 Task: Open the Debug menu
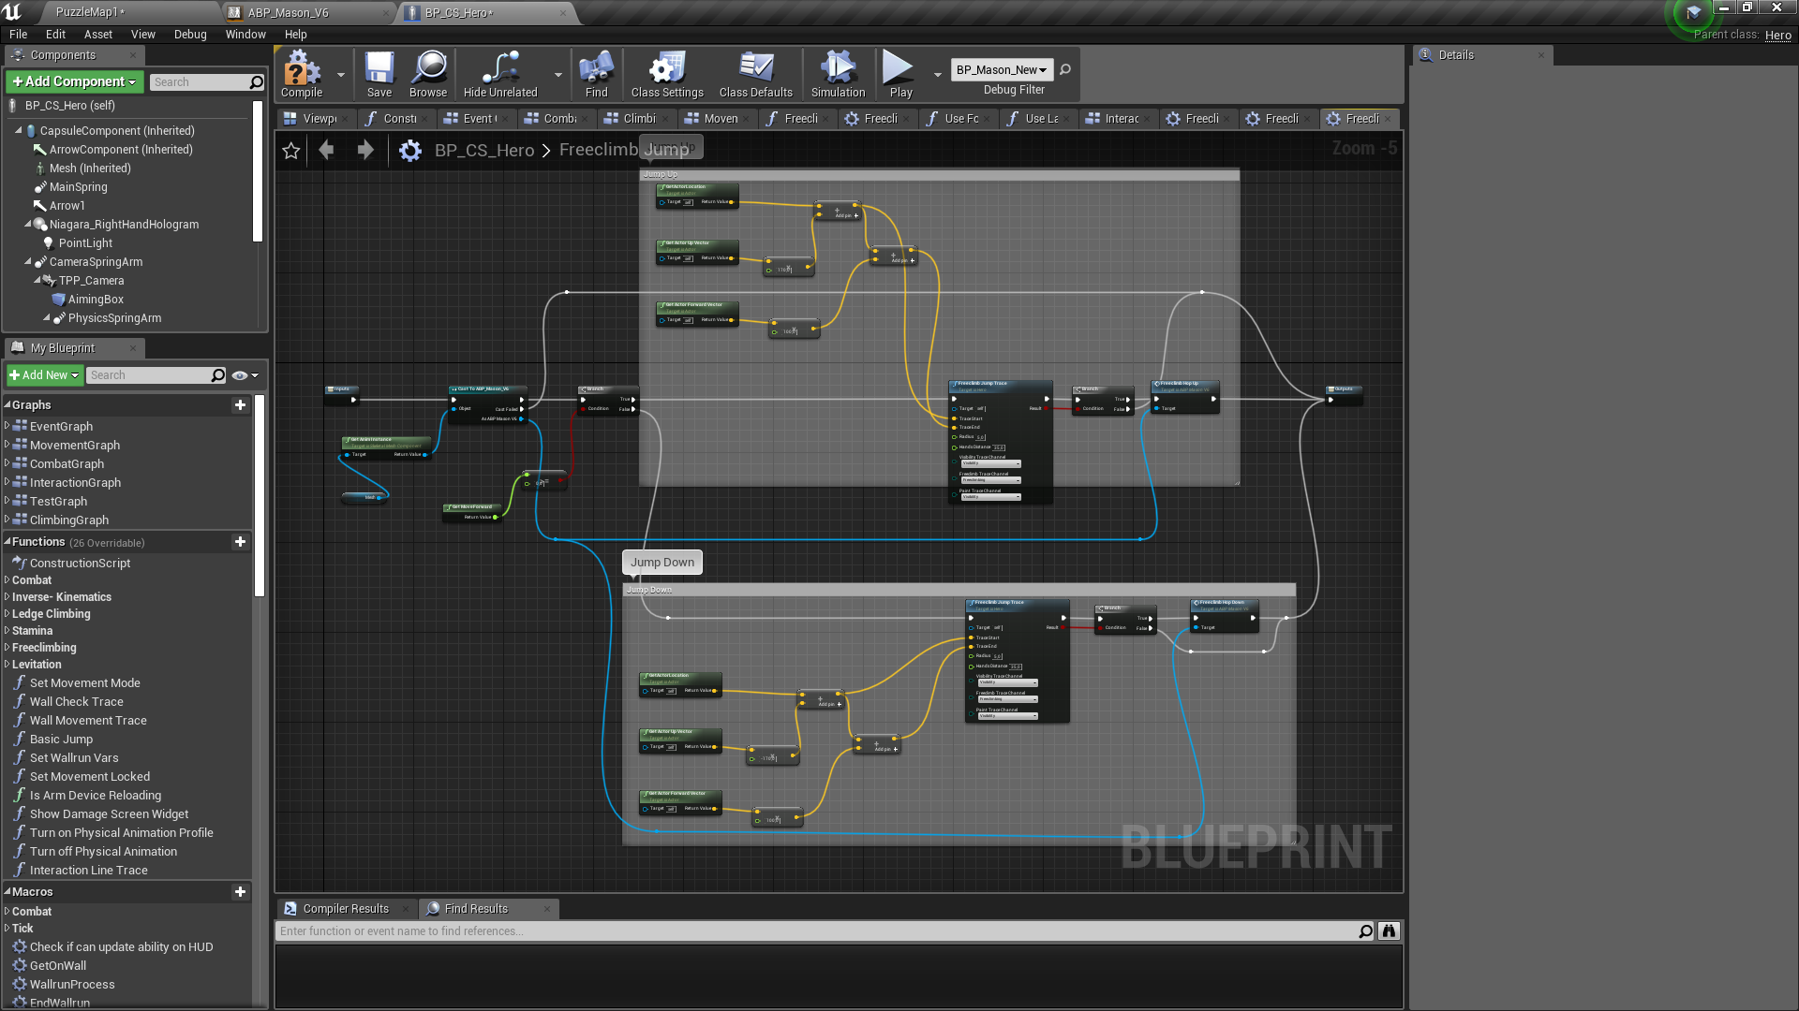(190, 35)
